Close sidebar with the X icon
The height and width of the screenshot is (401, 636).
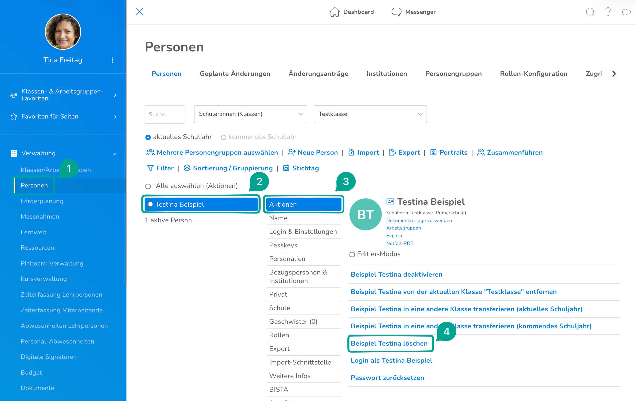pyautogui.click(x=140, y=11)
